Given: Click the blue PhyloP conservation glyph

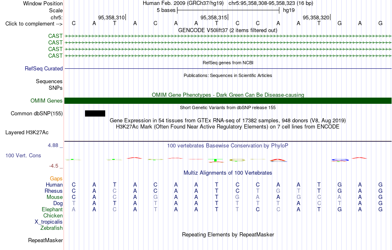Looking at the screenshot, I should (340, 160).
